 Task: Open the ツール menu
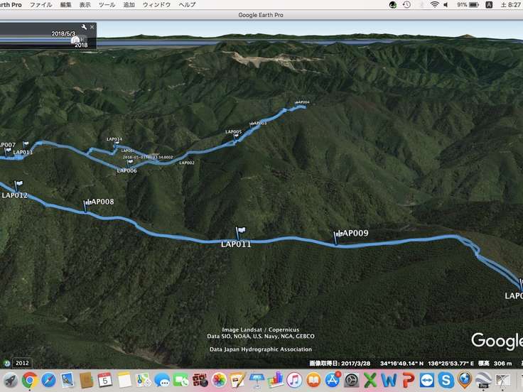point(107,5)
